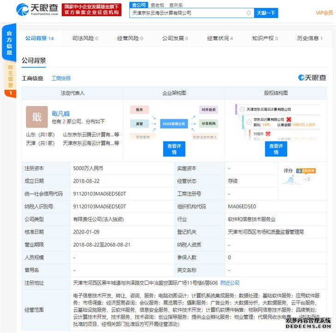Click 查看详情 under 企业架构图
The height and width of the screenshot is (333, 336).
(x=174, y=149)
